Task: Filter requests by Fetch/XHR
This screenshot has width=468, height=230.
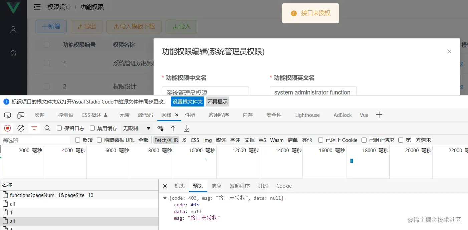Action: click(x=166, y=140)
